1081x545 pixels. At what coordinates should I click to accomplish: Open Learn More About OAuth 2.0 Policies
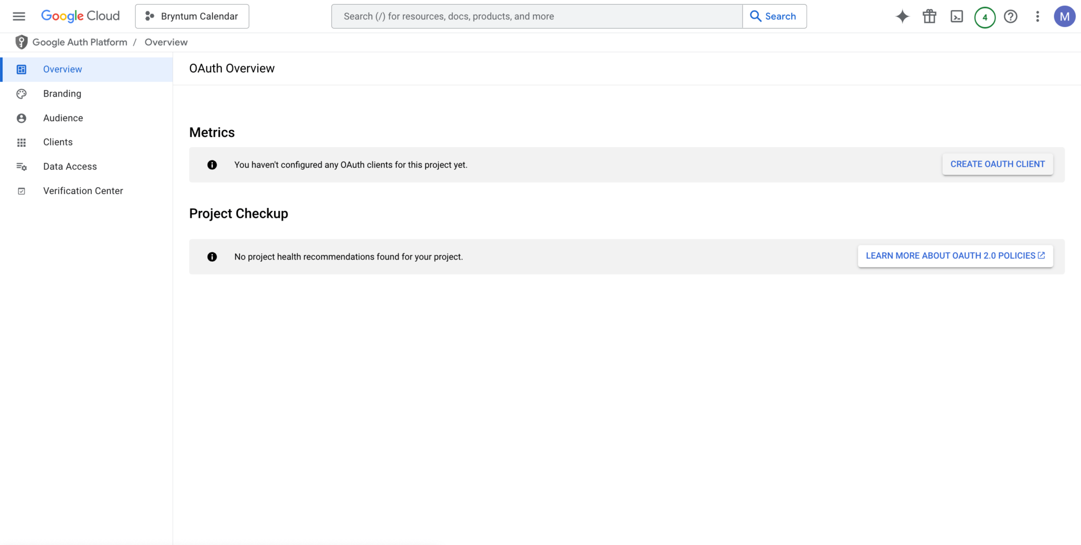coord(955,256)
